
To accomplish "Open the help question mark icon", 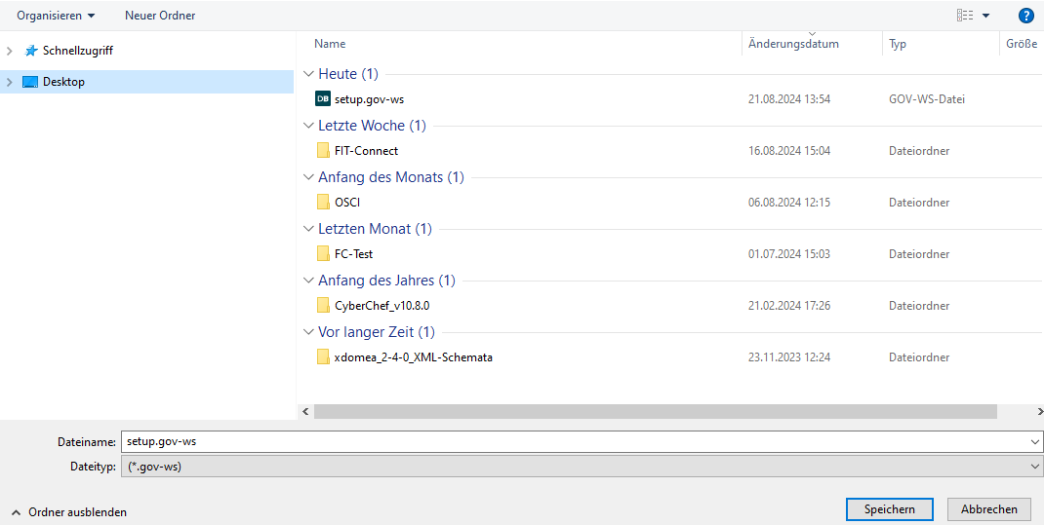I will [x=1025, y=16].
